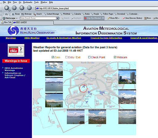Image resolution: width=158 pixels, height=138 pixels.
Task: Open the top-left cloudy field webcam thumbnail
Action: click(x=54, y=69)
